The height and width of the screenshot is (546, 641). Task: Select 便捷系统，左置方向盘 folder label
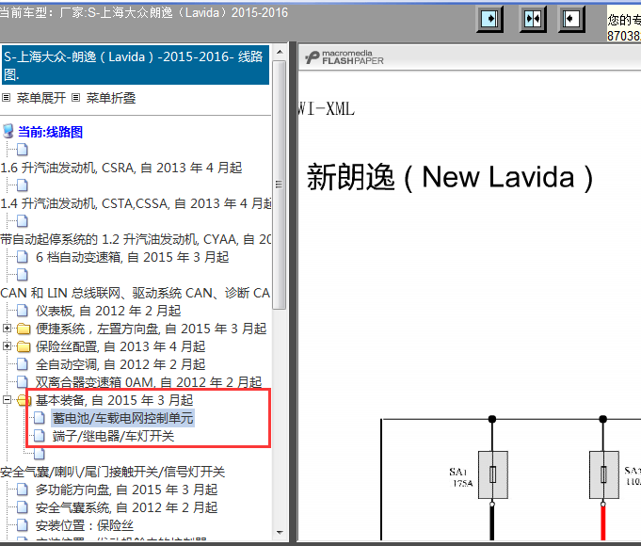pos(151,329)
